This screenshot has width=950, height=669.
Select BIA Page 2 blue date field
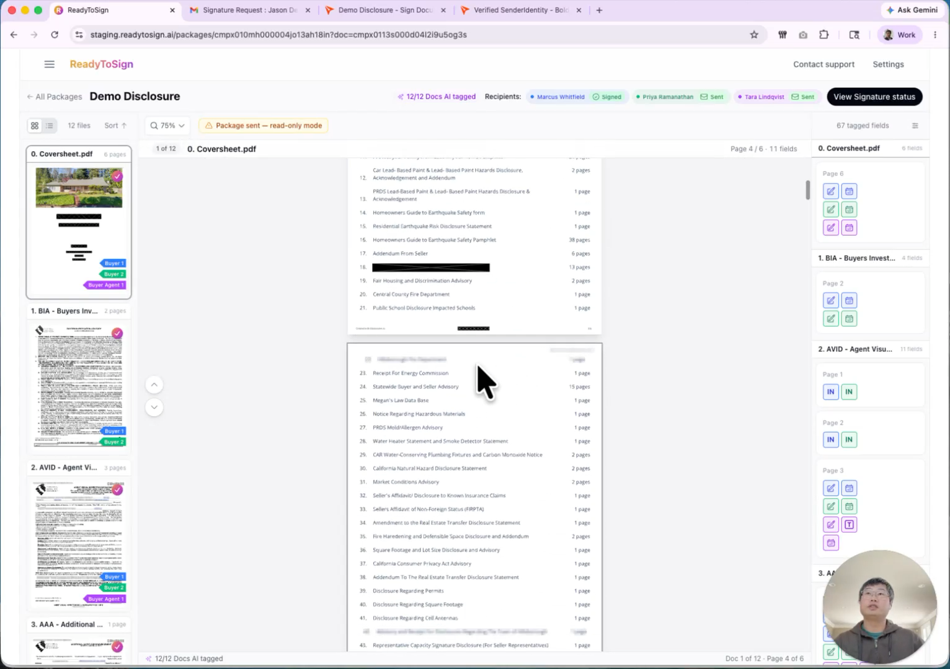point(849,300)
